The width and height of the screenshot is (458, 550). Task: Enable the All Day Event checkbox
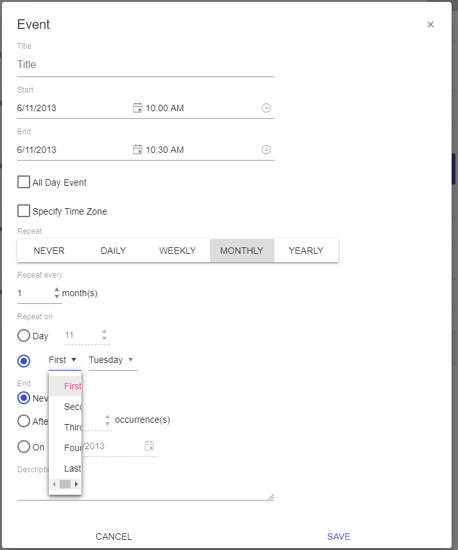click(24, 182)
